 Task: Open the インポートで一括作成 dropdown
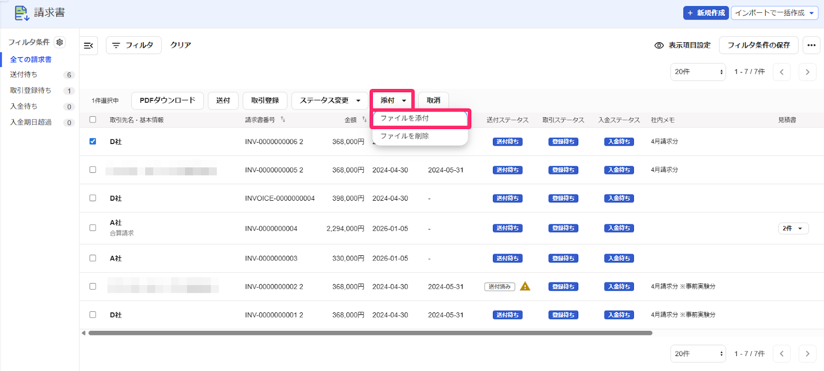(775, 13)
